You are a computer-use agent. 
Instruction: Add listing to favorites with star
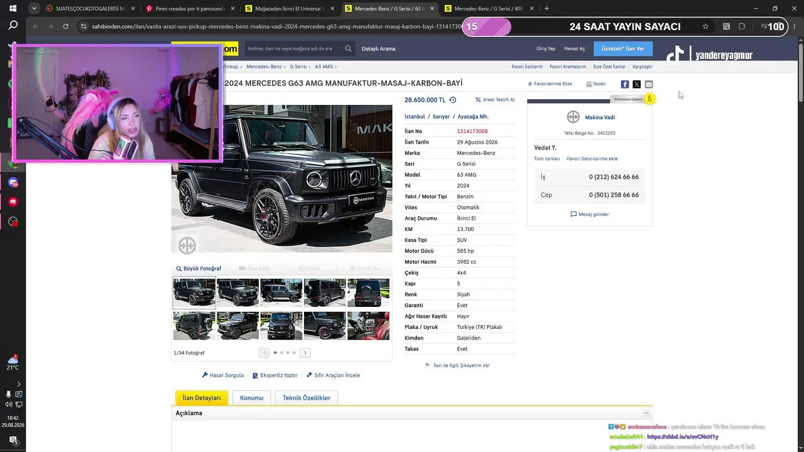(550, 84)
